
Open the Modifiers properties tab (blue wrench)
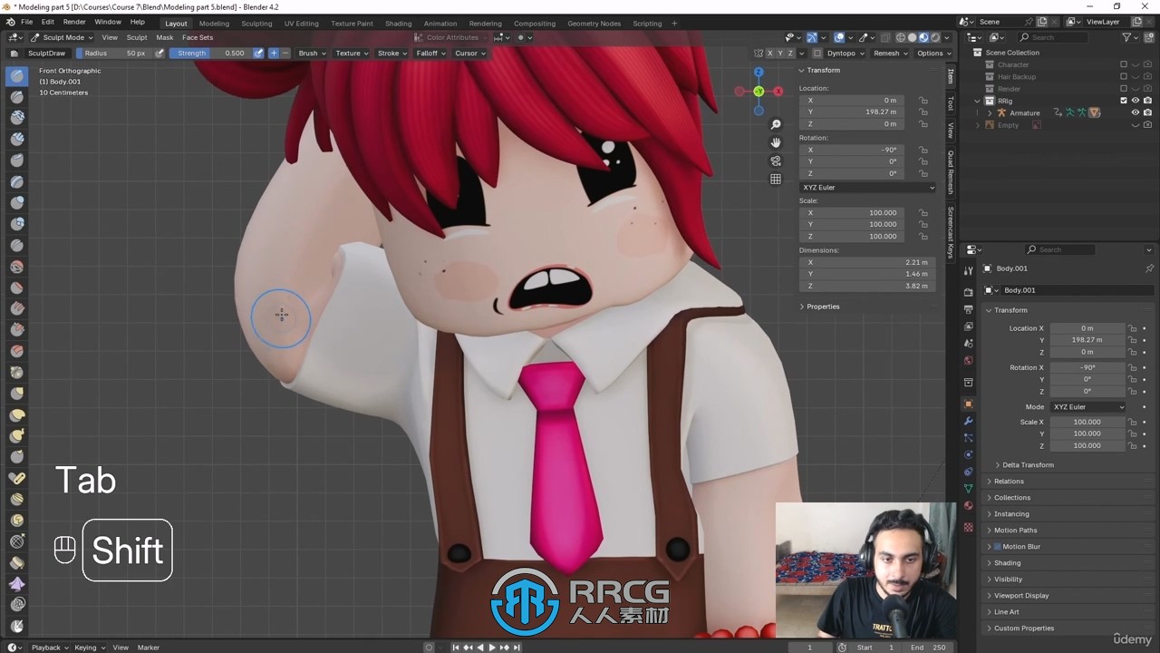tap(968, 421)
